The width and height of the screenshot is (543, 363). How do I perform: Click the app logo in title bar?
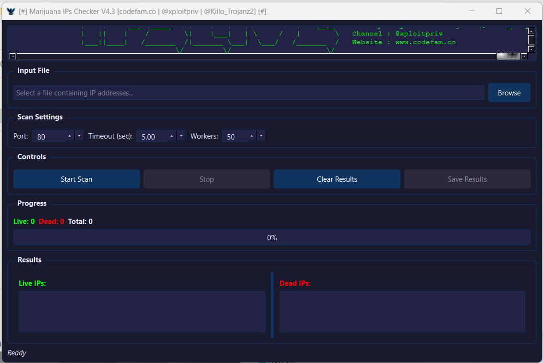[11, 11]
